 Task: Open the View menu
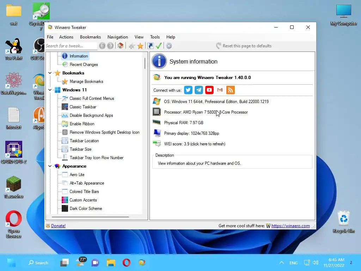[139, 37]
